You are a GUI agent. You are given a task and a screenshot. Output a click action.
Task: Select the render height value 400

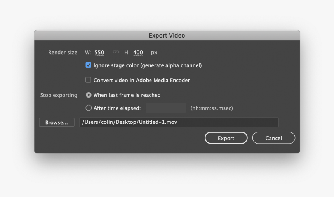pyautogui.click(x=138, y=52)
